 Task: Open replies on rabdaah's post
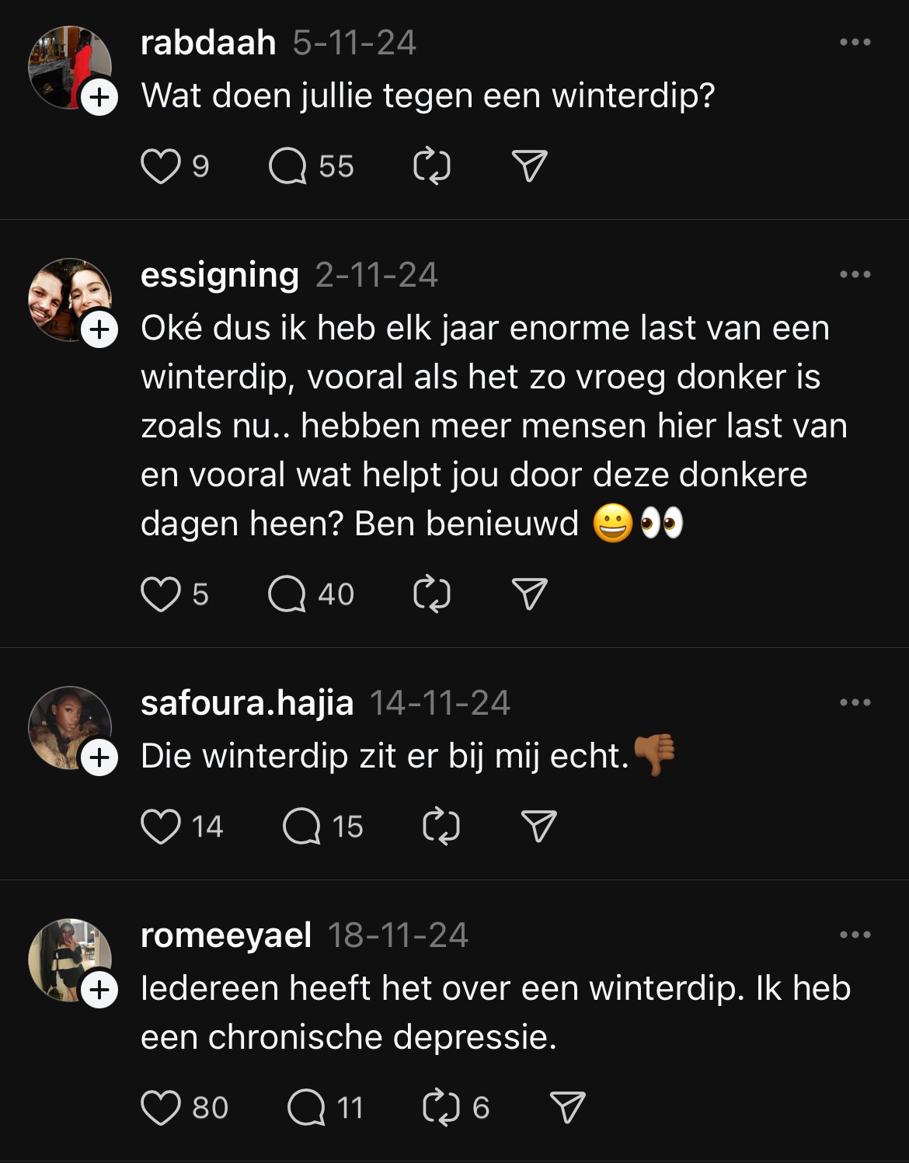coord(288,166)
